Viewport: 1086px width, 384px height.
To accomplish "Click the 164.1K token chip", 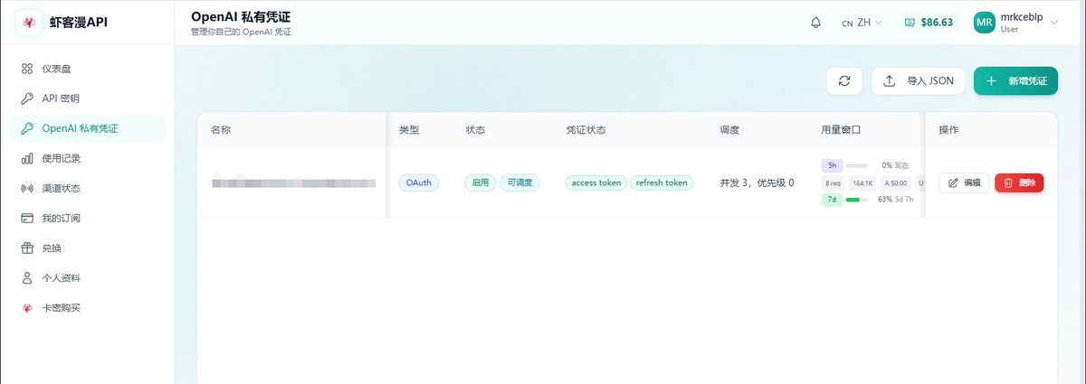I will (x=862, y=183).
